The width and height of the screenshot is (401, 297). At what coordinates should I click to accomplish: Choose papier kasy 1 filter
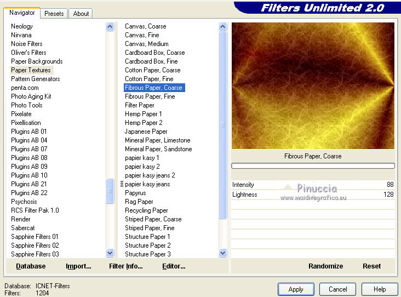(142, 158)
